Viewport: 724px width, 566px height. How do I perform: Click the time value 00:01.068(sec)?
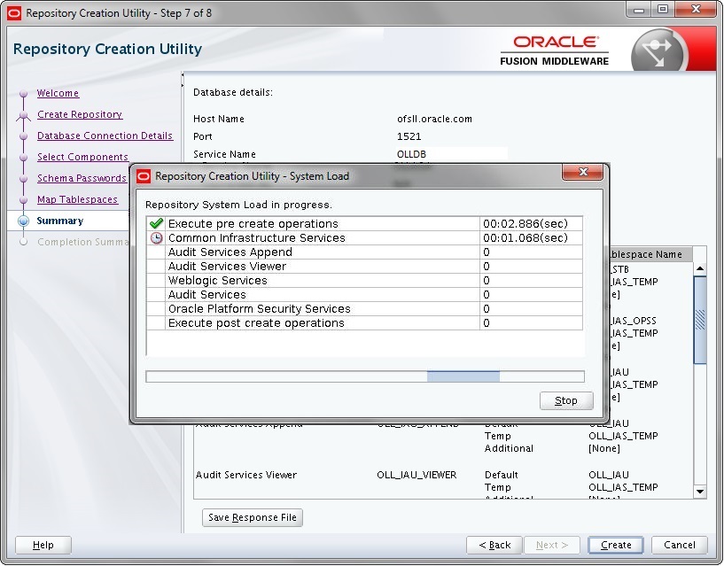(x=525, y=237)
